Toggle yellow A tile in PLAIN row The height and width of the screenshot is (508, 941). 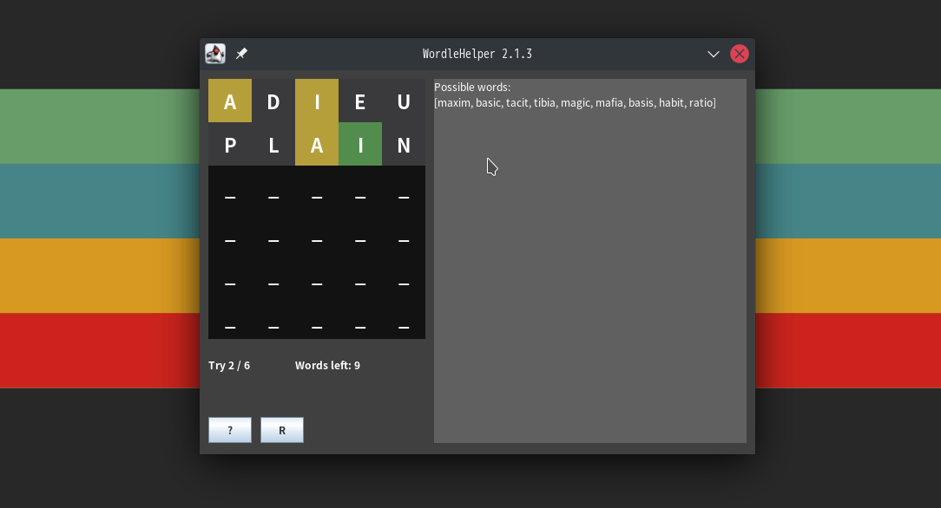point(317,144)
